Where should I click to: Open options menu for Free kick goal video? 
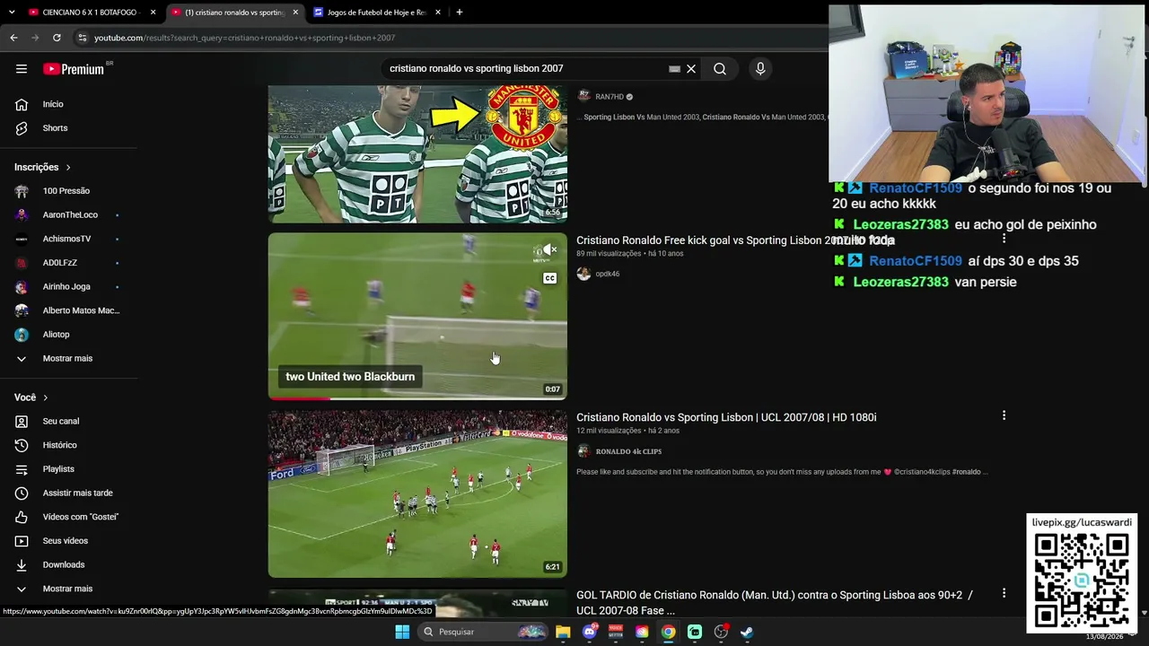pos(1004,239)
